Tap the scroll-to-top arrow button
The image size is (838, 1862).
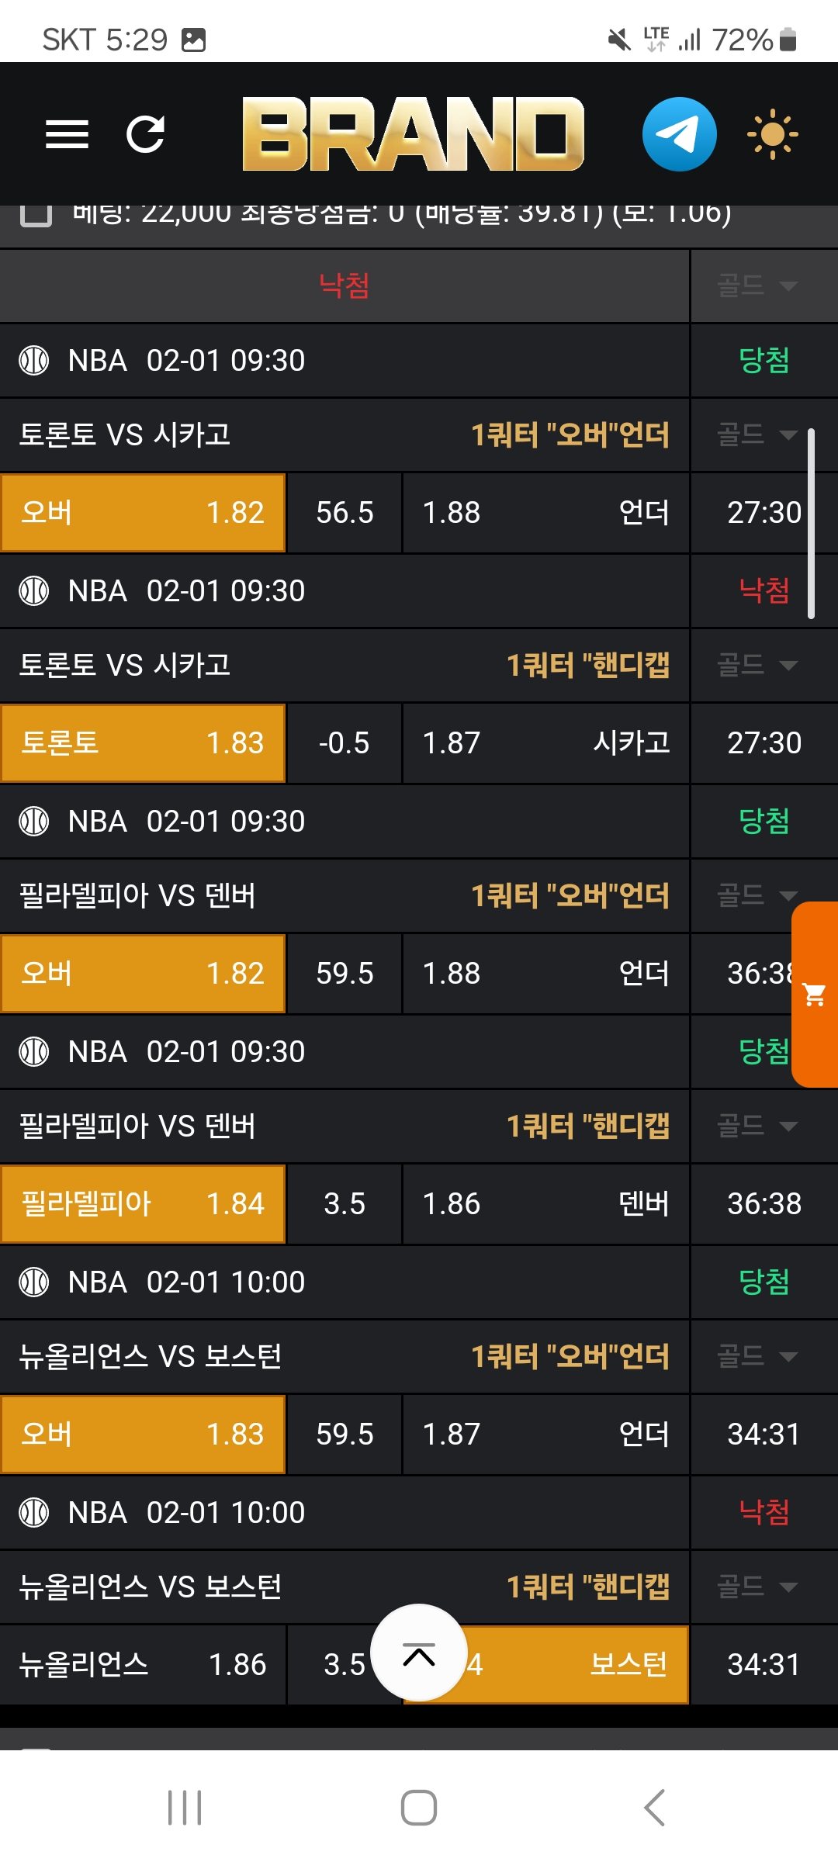coord(419,1653)
